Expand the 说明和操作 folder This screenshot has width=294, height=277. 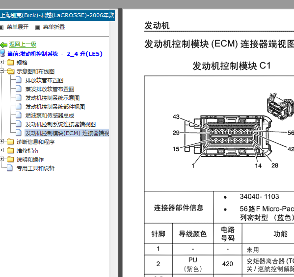pyautogui.click(x=2, y=159)
